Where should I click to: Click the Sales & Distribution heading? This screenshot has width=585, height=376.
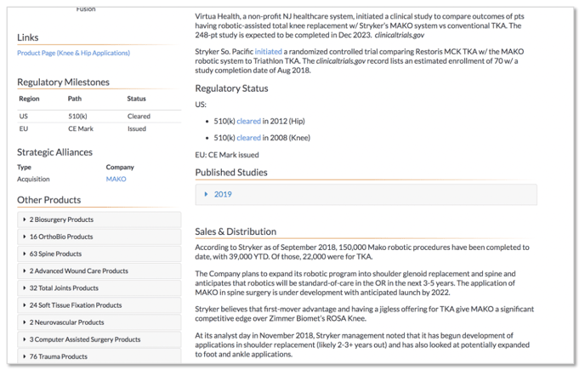tap(236, 231)
